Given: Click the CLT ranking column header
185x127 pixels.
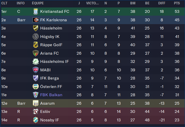Looking at the screenshot, I should 4,3.
